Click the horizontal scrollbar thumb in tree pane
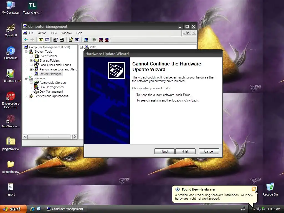 tap(49, 137)
